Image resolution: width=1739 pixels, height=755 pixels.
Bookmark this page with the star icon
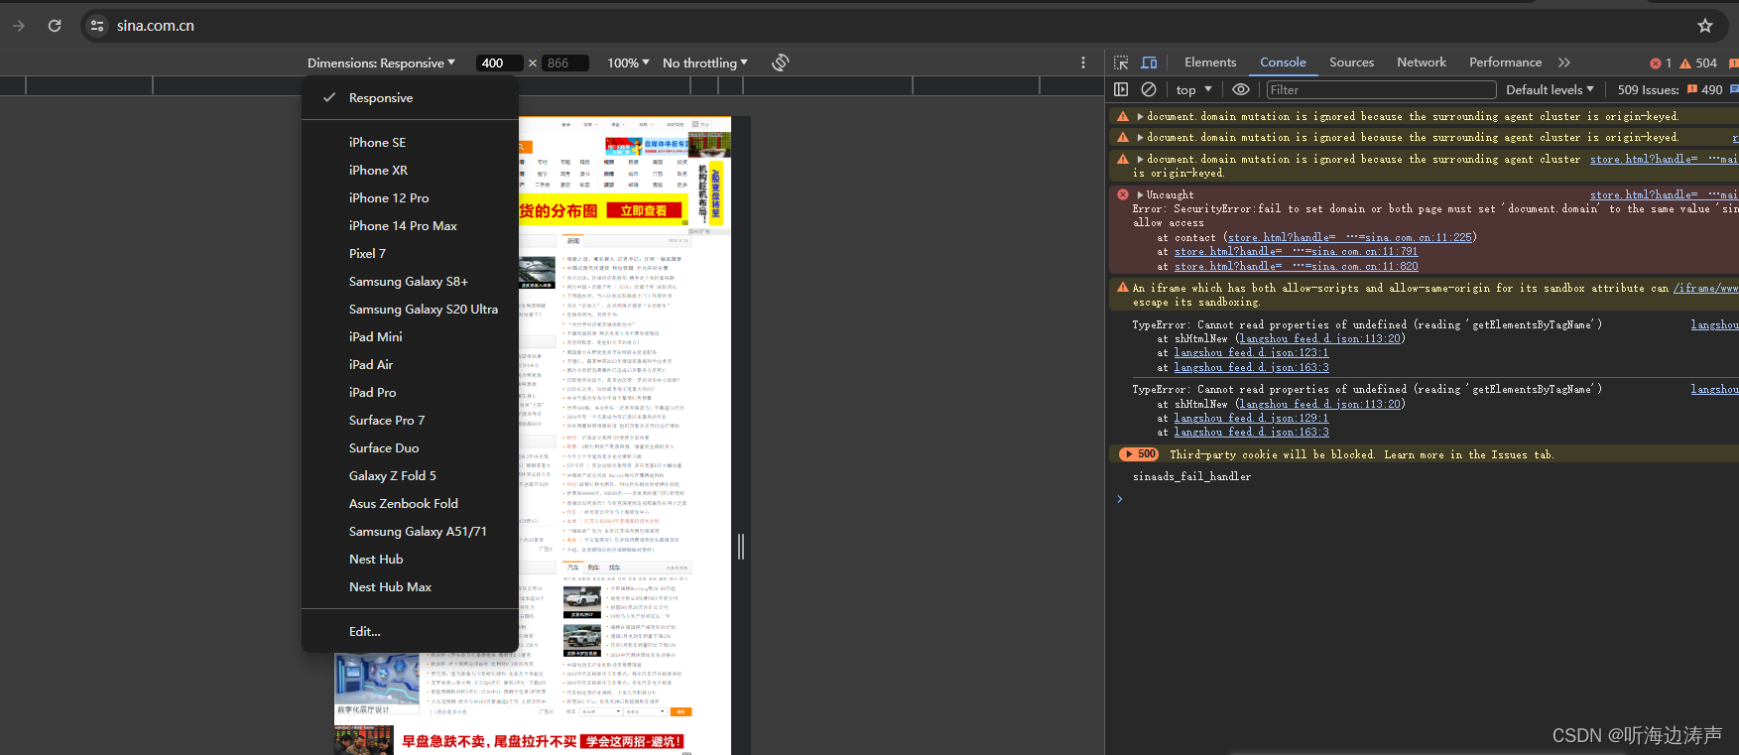1704,26
